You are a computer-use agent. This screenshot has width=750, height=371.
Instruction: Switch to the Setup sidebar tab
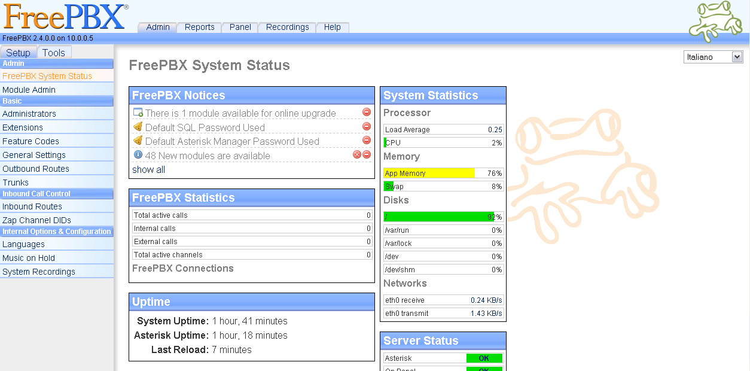click(19, 53)
